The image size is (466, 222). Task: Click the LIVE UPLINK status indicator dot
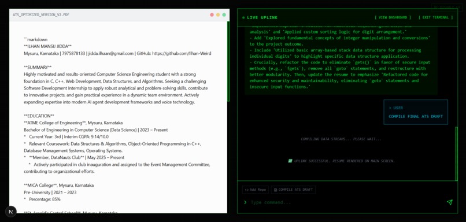click(x=243, y=17)
